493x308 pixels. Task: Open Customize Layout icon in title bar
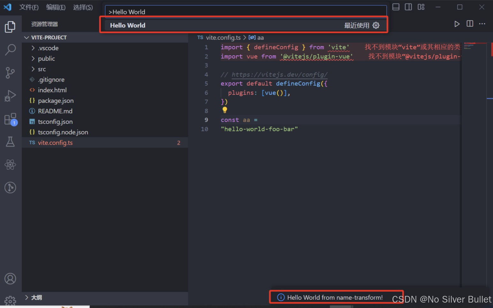tap(421, 7)
